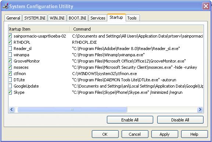This screenshot has width=212, height=142.
Task: Check the DTLite startup checkbox
Action: [10, 80]
